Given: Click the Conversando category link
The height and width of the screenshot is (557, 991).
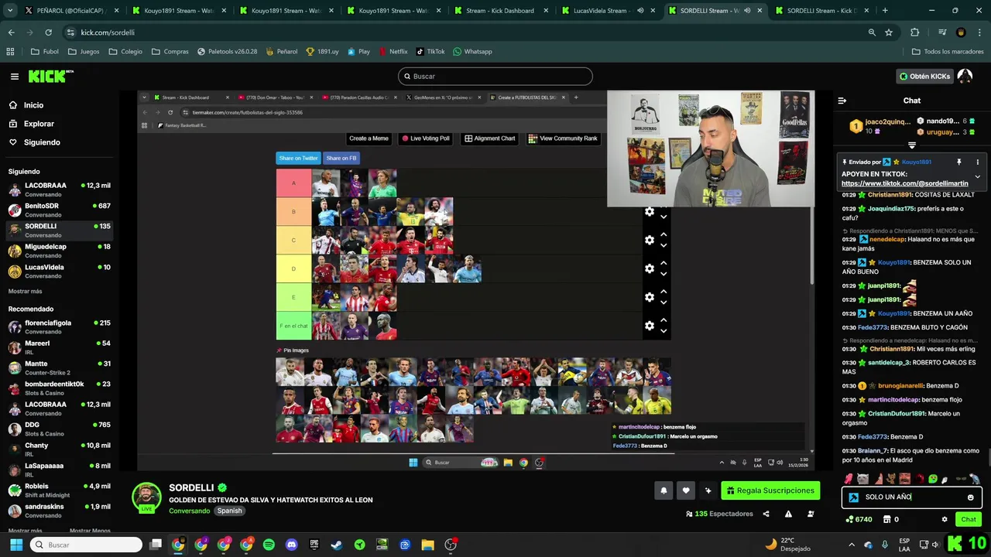Looking at the screenshot, I should point(189,511).
